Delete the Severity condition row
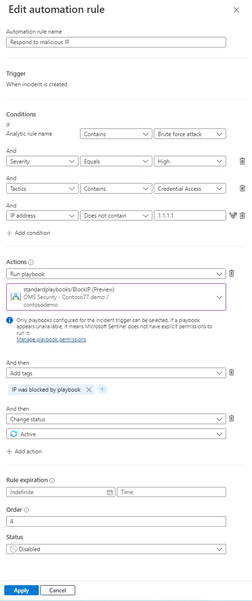This screenshot has width=252, height=601. pos(242,162)
